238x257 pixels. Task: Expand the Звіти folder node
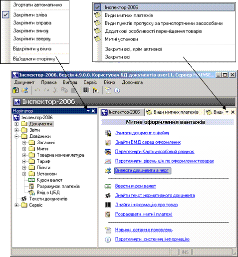pos(16,130)
